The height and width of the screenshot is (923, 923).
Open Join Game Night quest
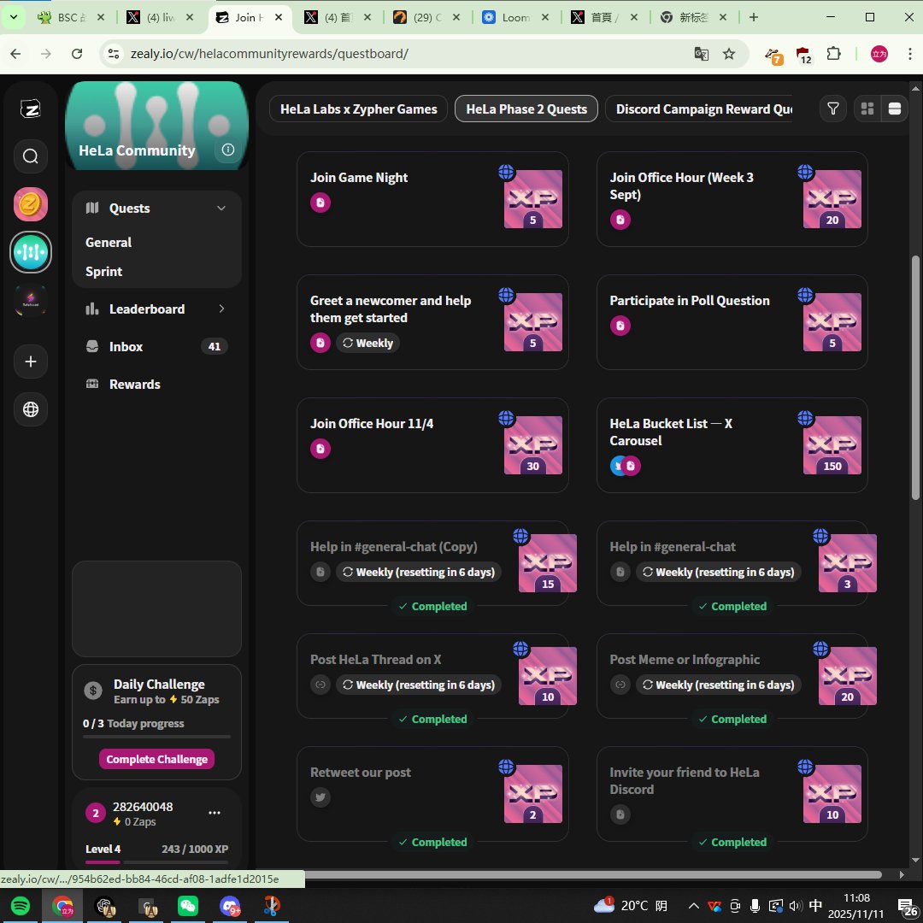click(432, 199)
